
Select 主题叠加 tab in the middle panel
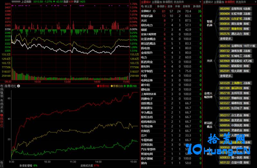pos(157,2)
